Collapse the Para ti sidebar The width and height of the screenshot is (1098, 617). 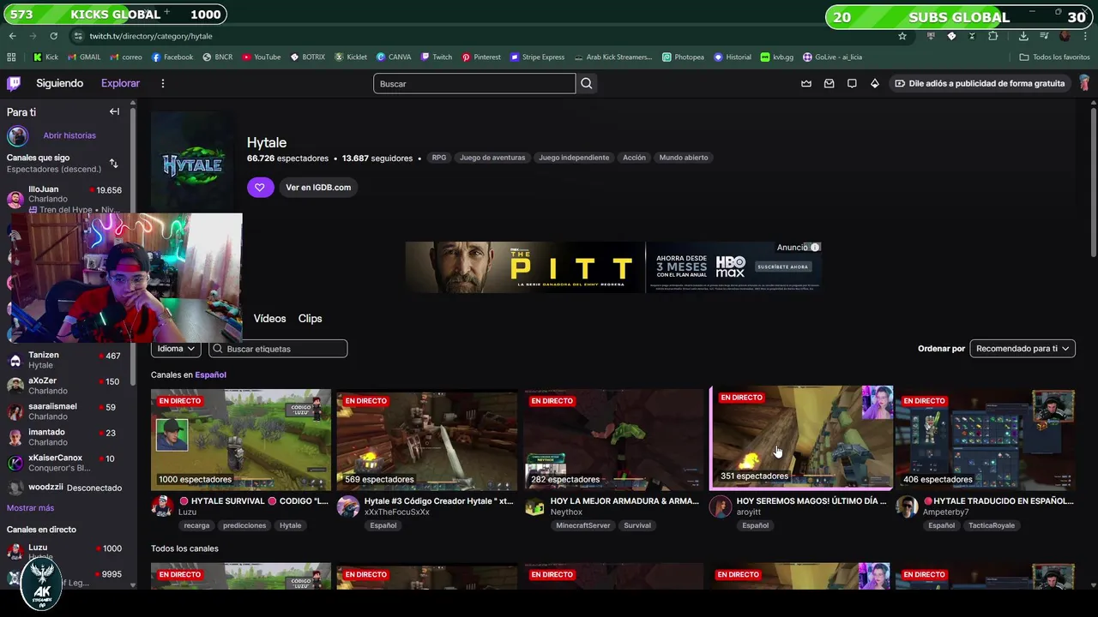[x=114, y=111]
